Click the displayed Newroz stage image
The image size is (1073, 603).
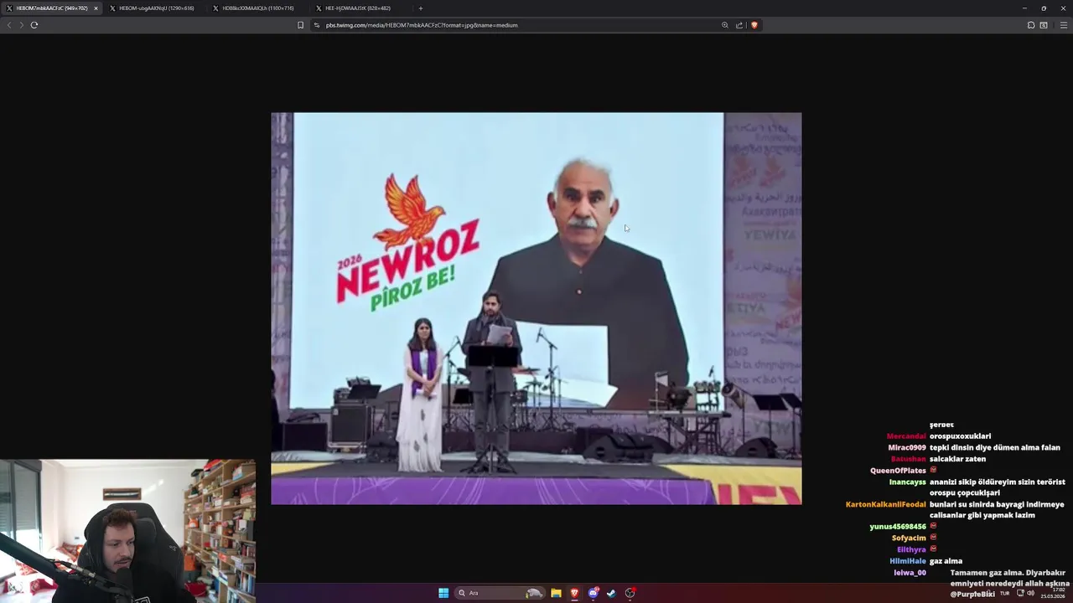pos(536,308)
